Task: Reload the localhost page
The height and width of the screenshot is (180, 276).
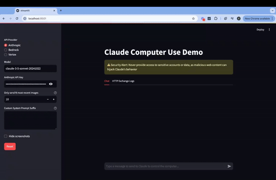Action: point(17,18)
